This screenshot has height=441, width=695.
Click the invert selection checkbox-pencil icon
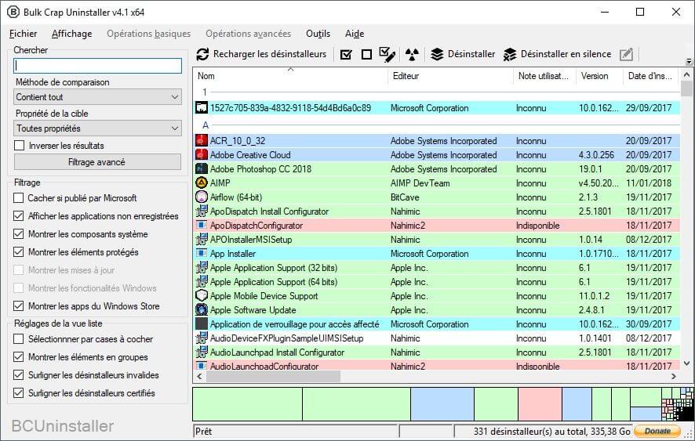387,55
